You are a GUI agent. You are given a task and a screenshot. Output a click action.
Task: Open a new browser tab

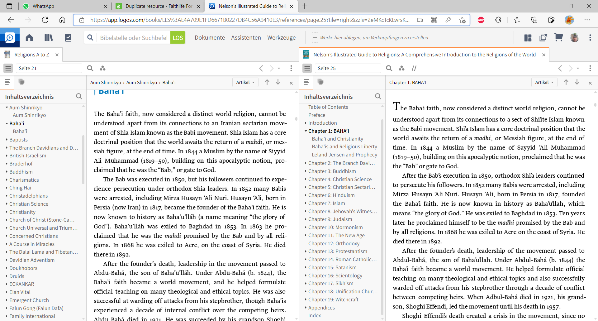pos(305,6)
